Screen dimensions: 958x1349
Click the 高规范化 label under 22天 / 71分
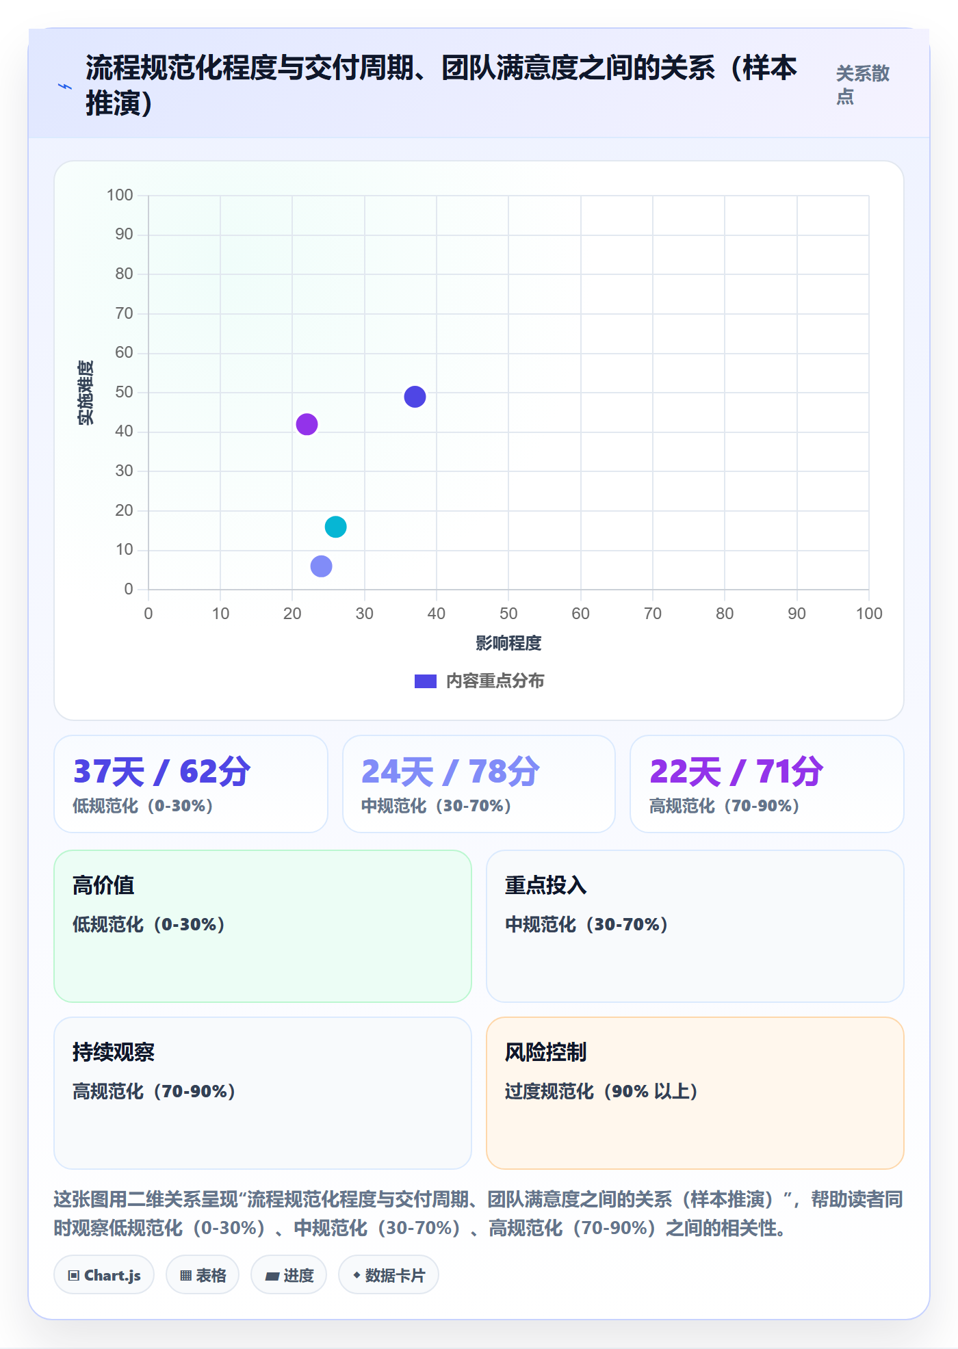coord(725,806)
